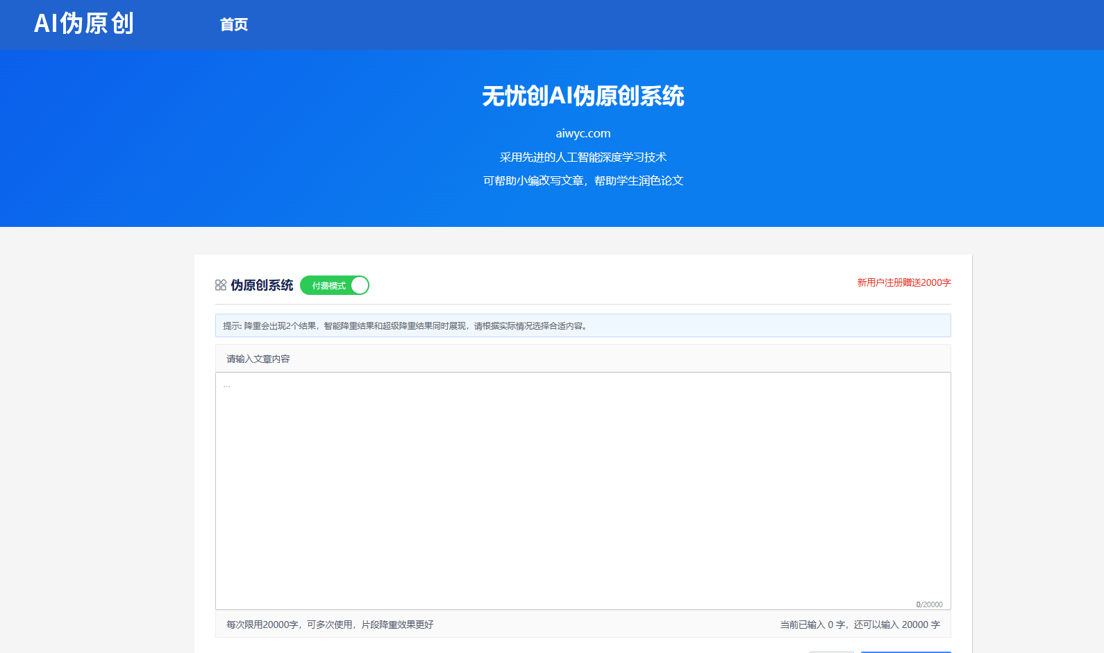Click the white knob of the 付费模式 switch

pos(359,285)
